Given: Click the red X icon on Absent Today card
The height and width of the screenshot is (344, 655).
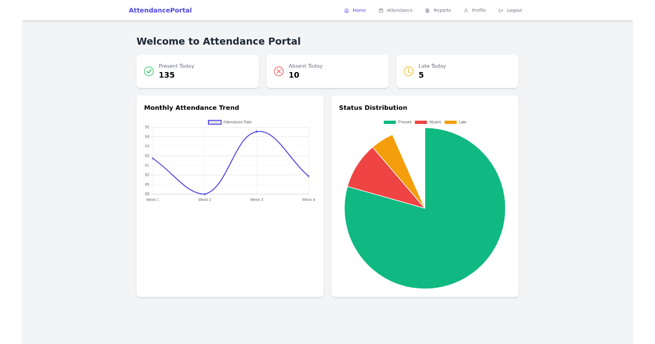Looking at the screenshot, I should pyautogui.click(x=278, y=71).
